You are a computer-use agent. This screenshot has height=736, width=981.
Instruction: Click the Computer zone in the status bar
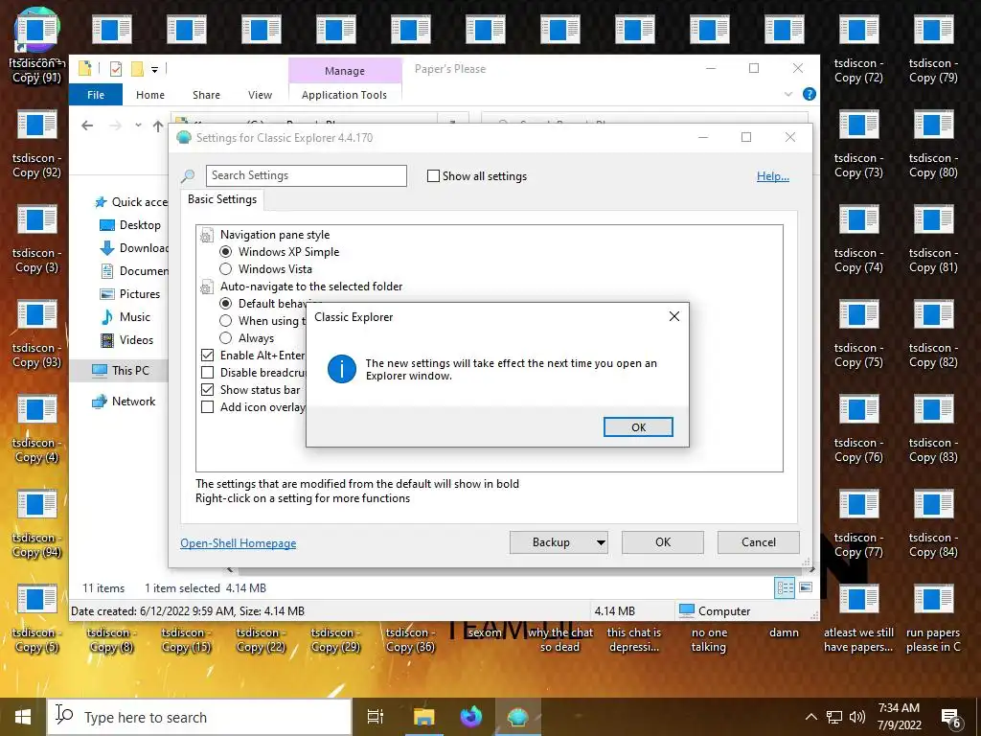click(x=715, y=610)
